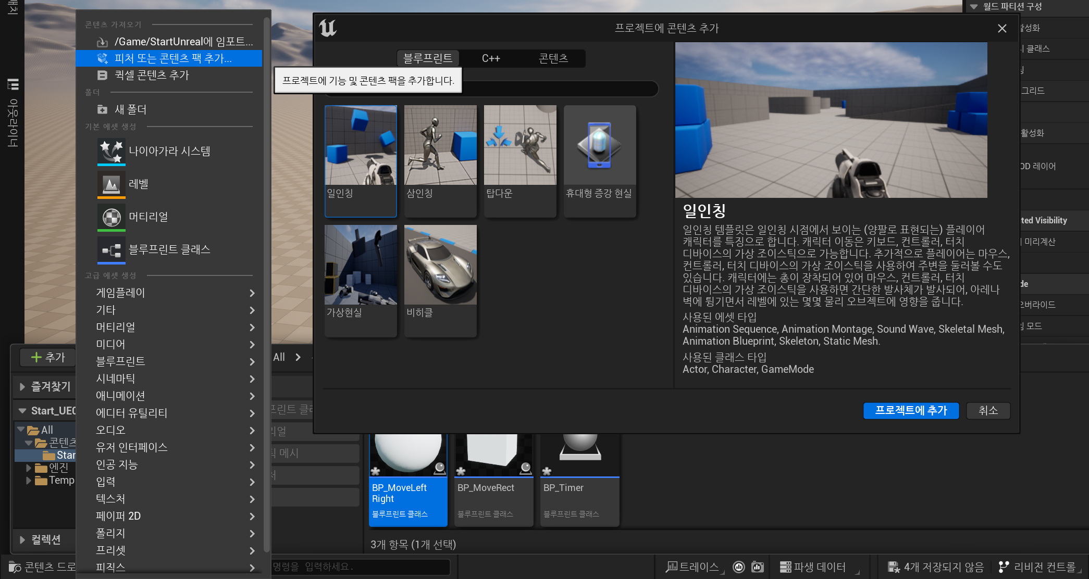Image resolution: width=1089 pixels, height=579 pixels.
Task: Select the 삼인칭 third-person template
Action: tap(440, 160)
